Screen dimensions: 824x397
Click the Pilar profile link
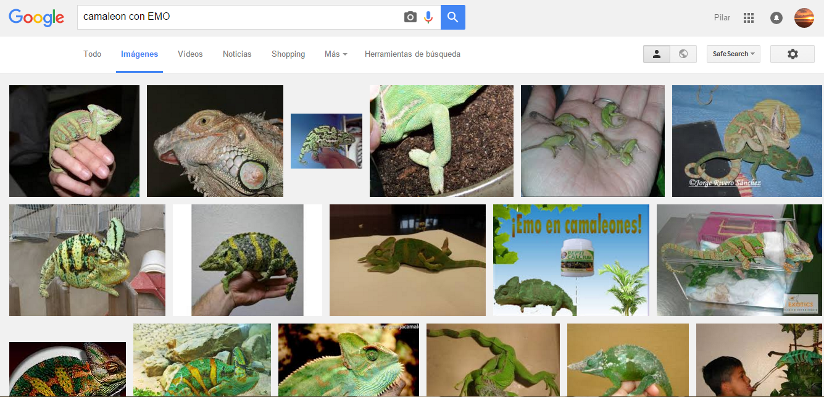pos(722,18)
